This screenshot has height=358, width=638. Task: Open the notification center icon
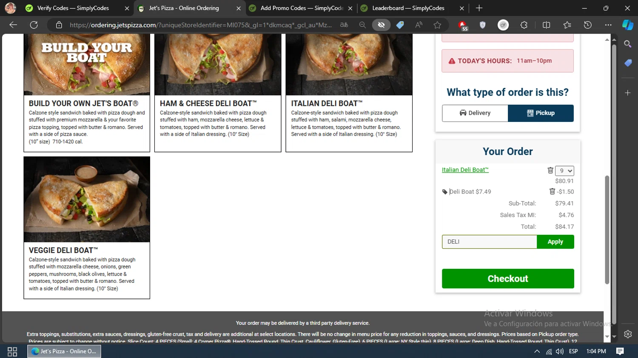(x=620, y=351)
